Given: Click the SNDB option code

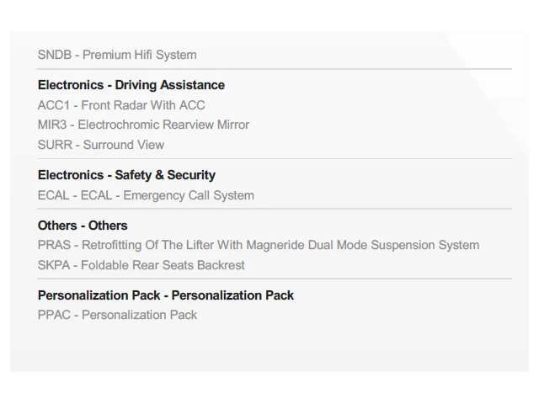Looking at the screenshot, I should click(x=54, y=55).
